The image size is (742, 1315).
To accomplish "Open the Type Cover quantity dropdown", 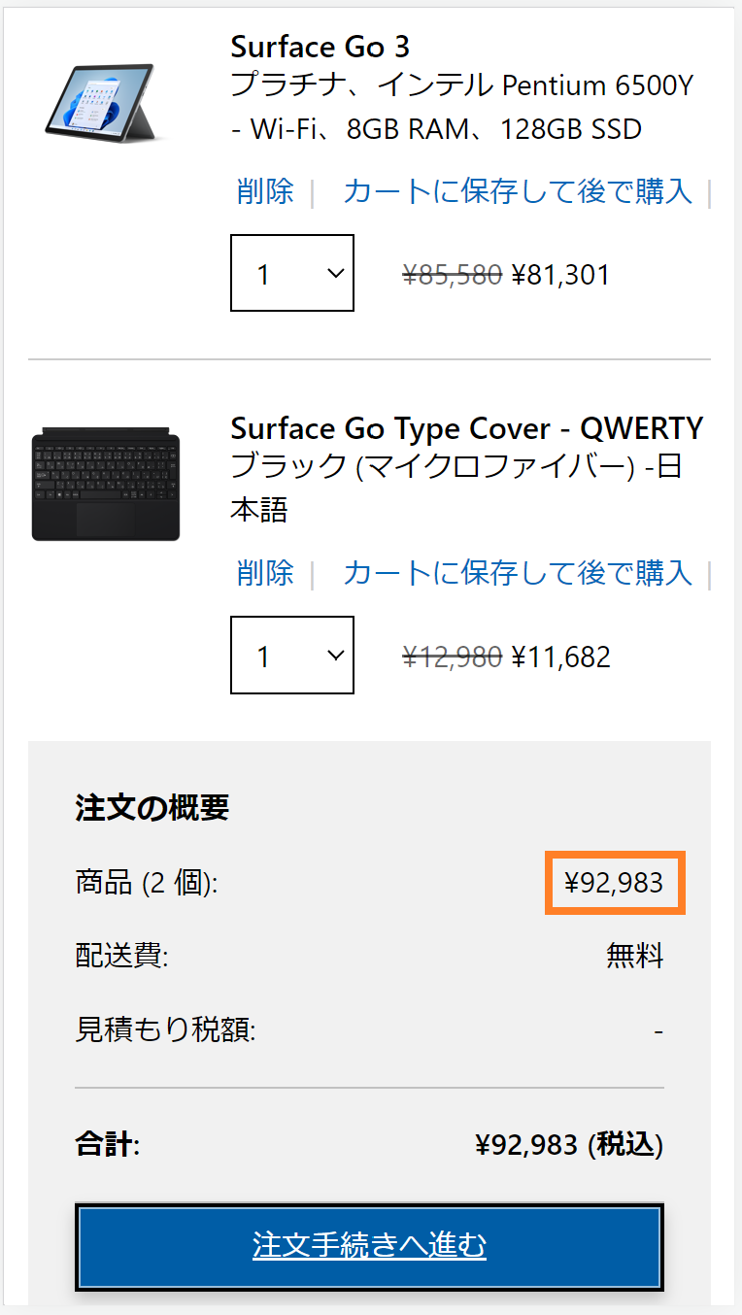I will 292,656.
